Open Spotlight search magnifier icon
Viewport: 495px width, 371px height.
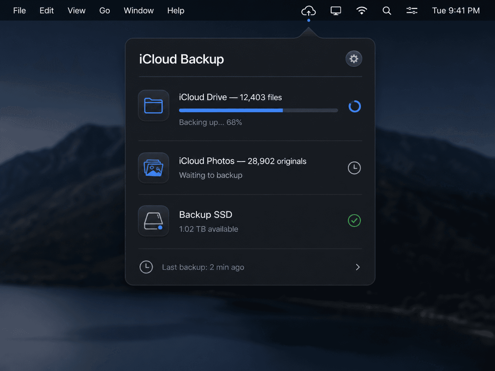(x=387, y=11)
